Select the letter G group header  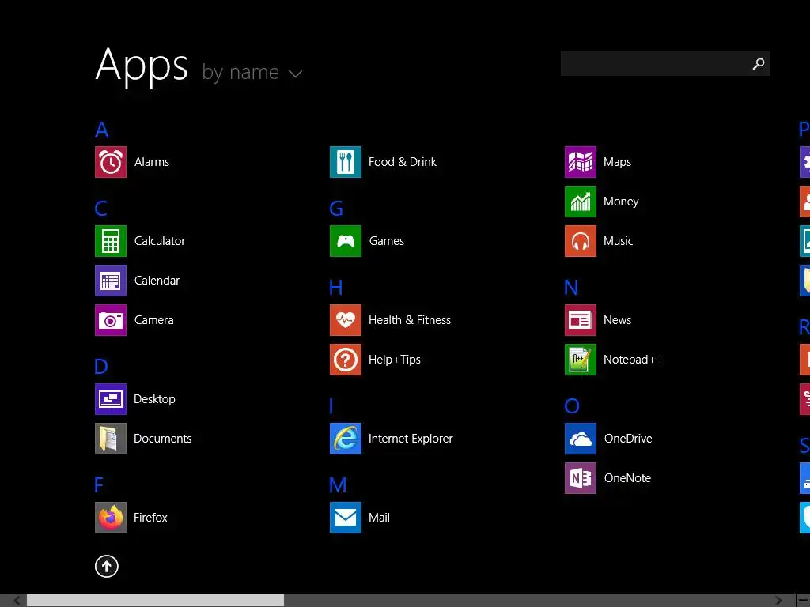tap(336, 209)
